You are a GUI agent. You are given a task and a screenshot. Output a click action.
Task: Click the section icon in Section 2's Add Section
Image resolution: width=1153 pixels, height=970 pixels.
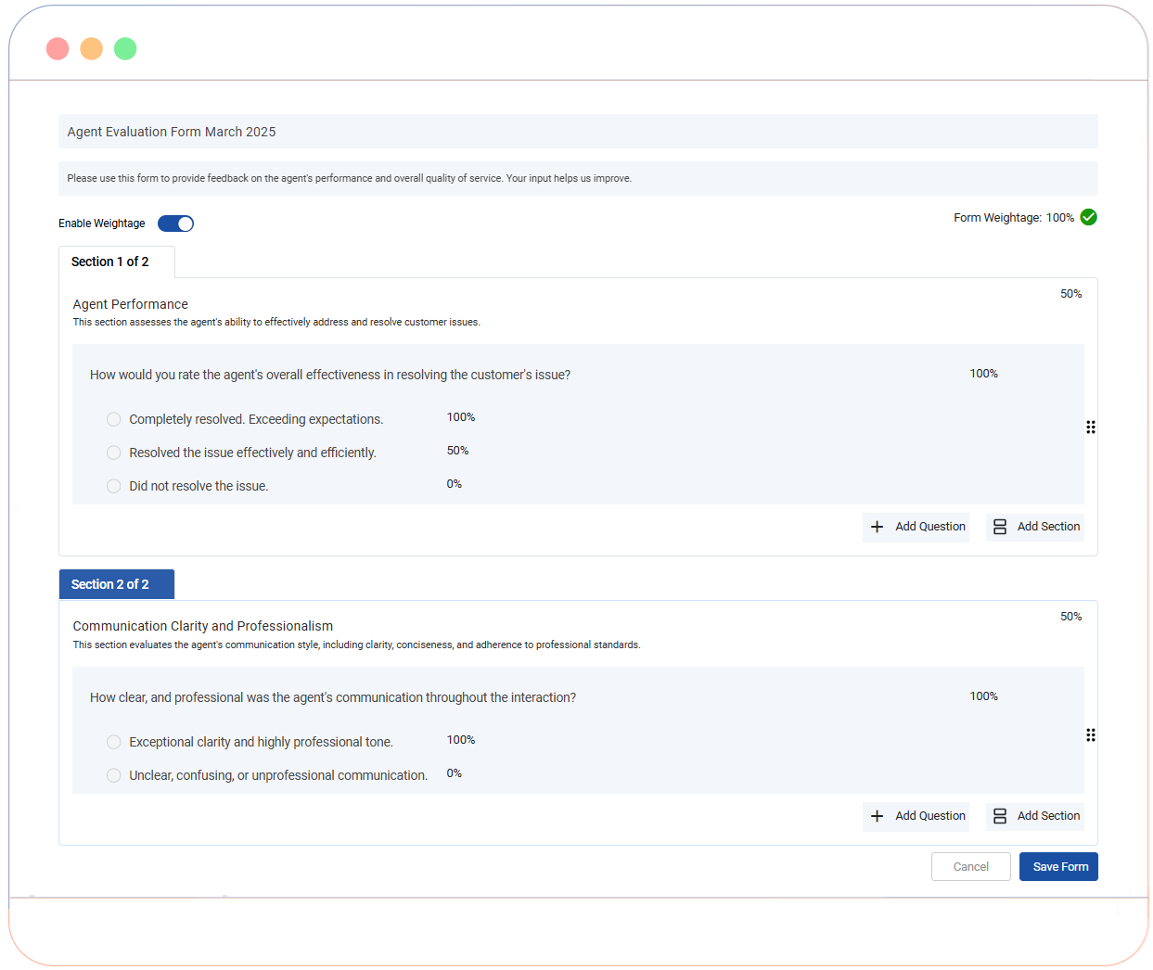coord(1000,816)
